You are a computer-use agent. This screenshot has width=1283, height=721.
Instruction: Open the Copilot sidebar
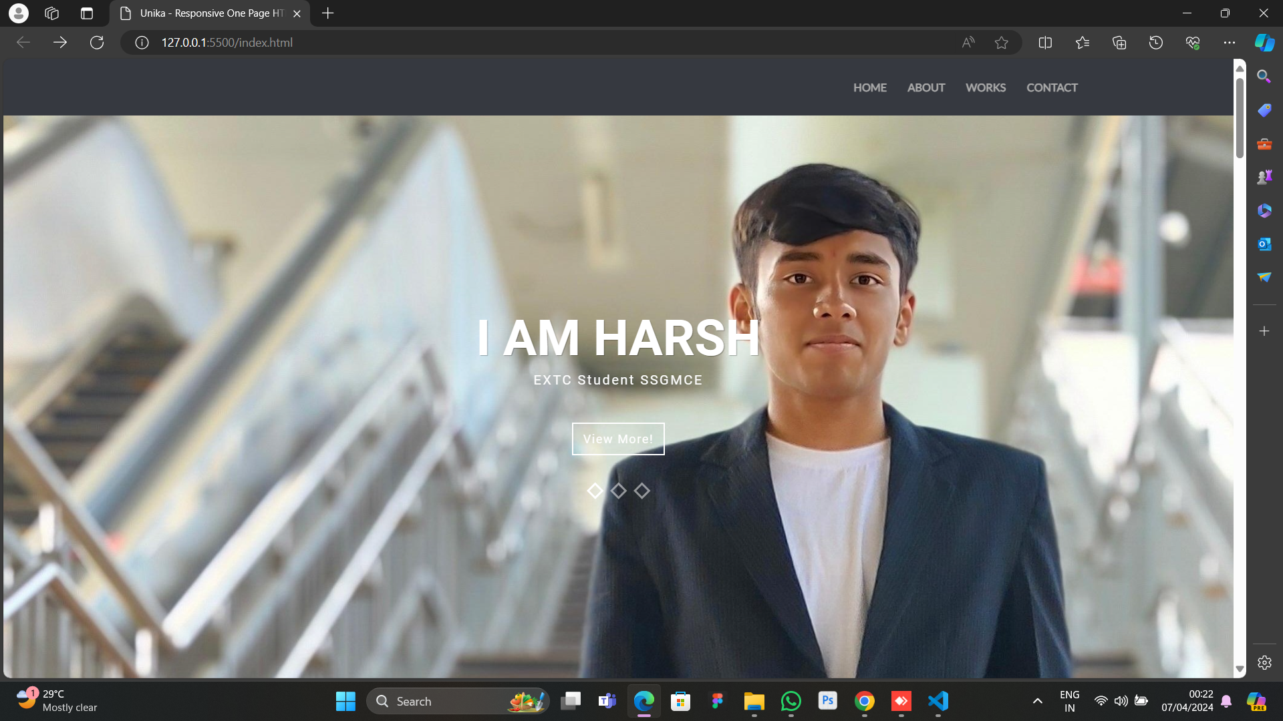pyautogui.click(x=1264, y=43)
